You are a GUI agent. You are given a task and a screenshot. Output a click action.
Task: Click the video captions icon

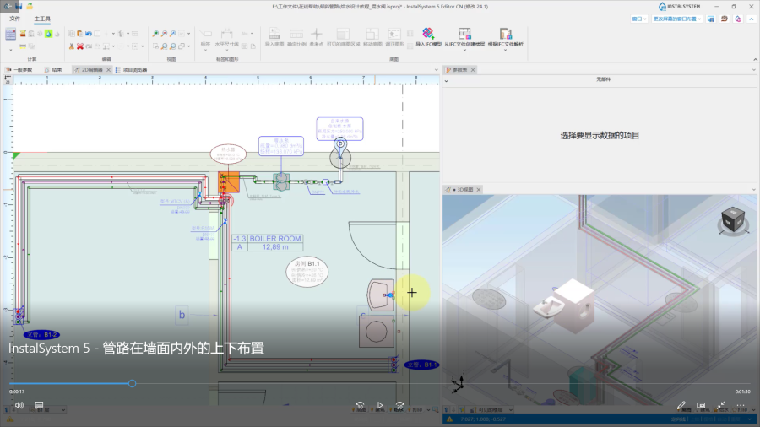pyautogui.click(x=39, y=405)
